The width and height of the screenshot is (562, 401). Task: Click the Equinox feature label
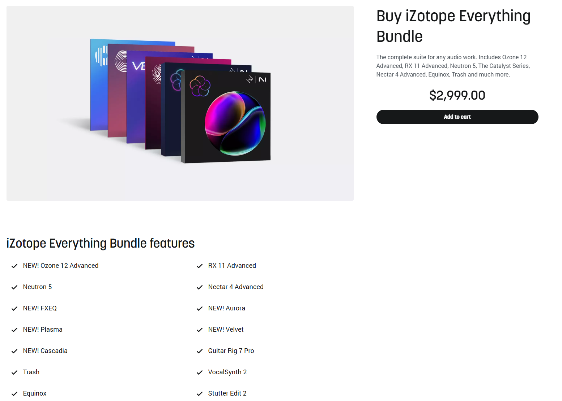point(35,393)
